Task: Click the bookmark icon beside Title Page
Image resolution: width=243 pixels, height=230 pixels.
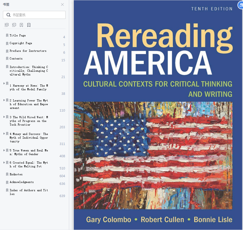Action: [7, 36]
